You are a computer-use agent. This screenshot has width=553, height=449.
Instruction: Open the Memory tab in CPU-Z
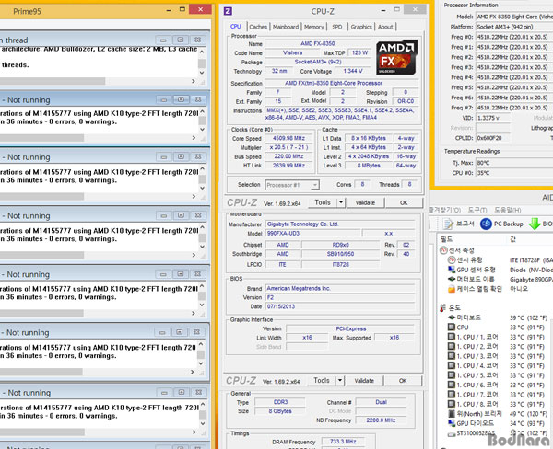click(x=313, y=27)
